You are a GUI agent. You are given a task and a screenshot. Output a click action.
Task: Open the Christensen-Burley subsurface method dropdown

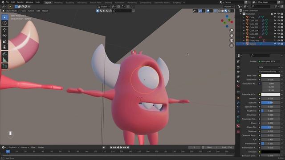point(269,71)
